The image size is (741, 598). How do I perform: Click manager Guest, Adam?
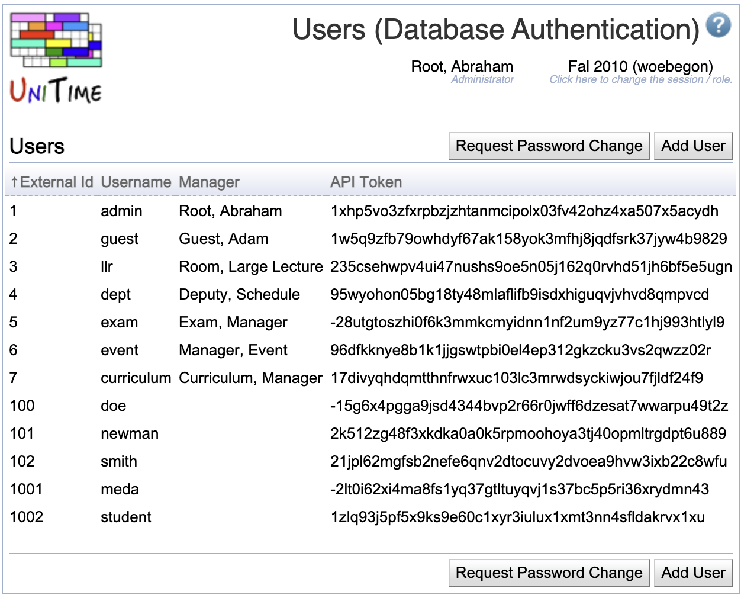pyautogui.click(x=224, y=239)
